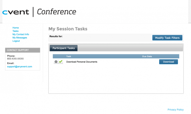The image size is (191, 114).
Task: Sort by the Due Date column header
Action: tap(147, 56)
